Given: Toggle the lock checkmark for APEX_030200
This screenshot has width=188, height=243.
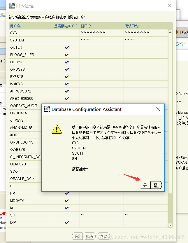Looking at the screenshot, I should pyautogui.click(x=67, y=99).
